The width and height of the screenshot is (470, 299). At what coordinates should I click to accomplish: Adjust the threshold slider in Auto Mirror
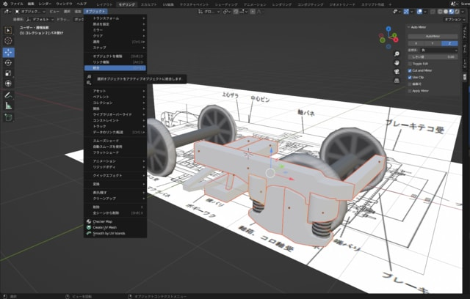tap(433, 57)
